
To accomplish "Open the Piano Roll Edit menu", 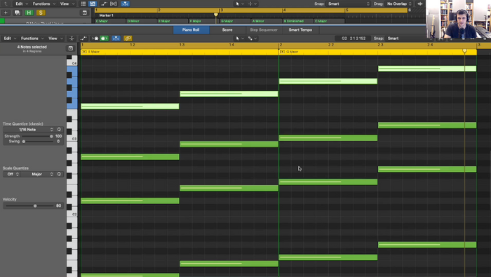I will pos(9,38).
